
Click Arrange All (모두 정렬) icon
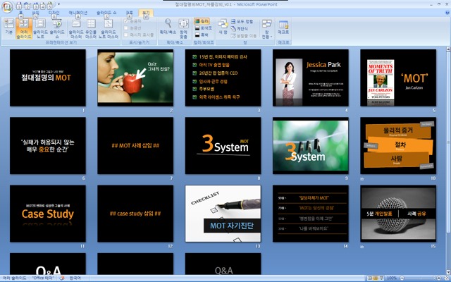tap(242, 22)
